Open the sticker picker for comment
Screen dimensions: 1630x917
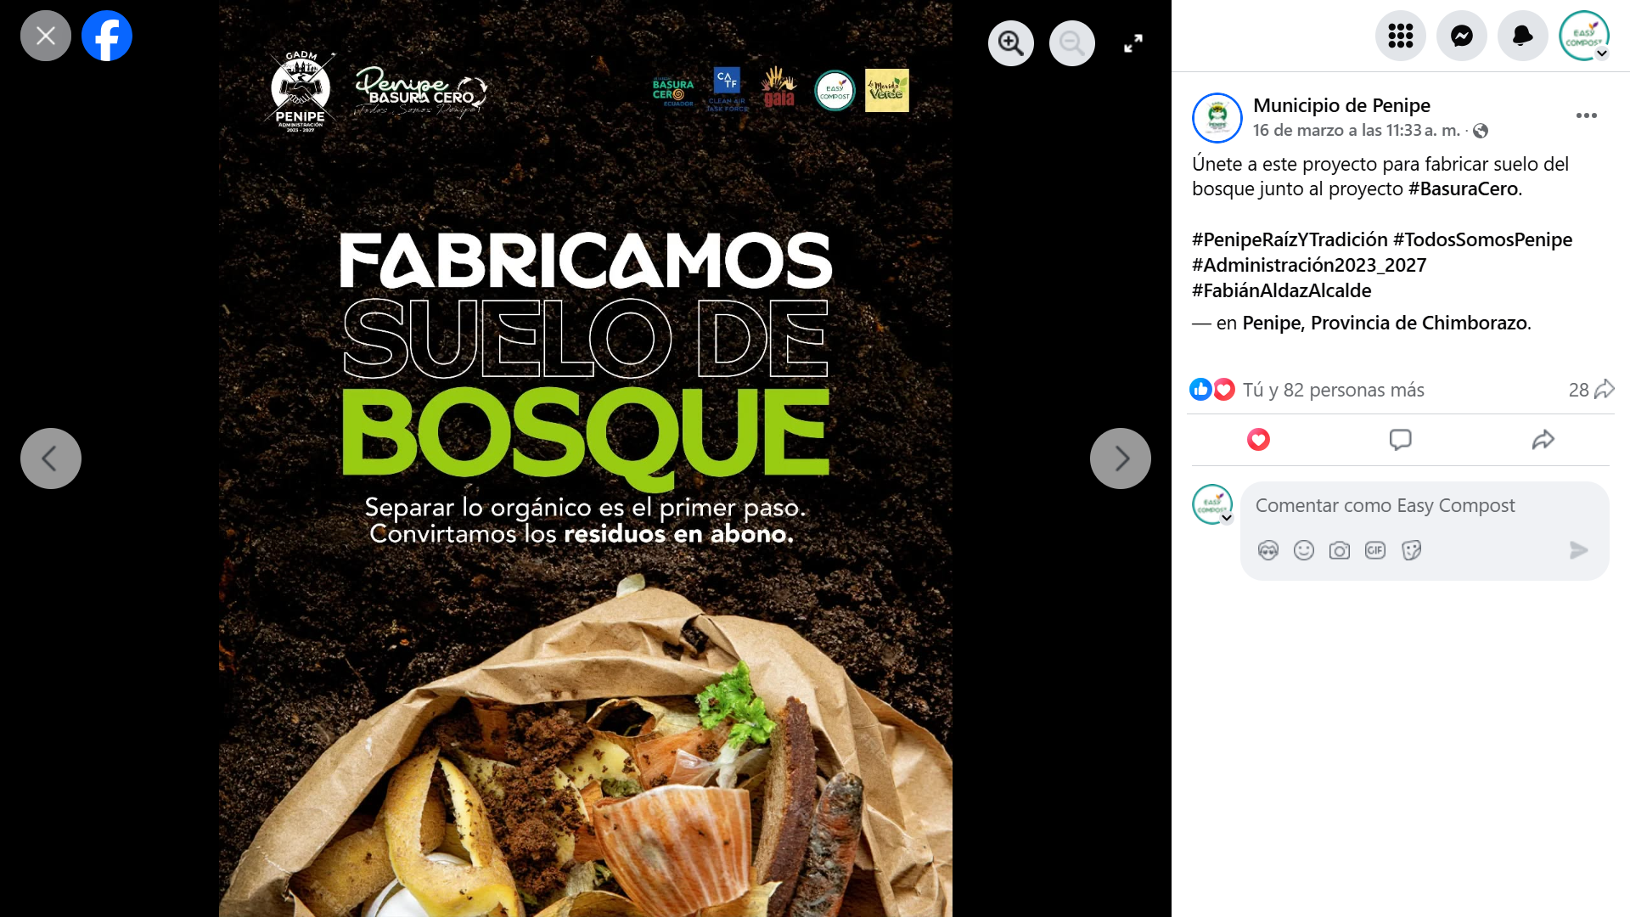(1411, 550)
